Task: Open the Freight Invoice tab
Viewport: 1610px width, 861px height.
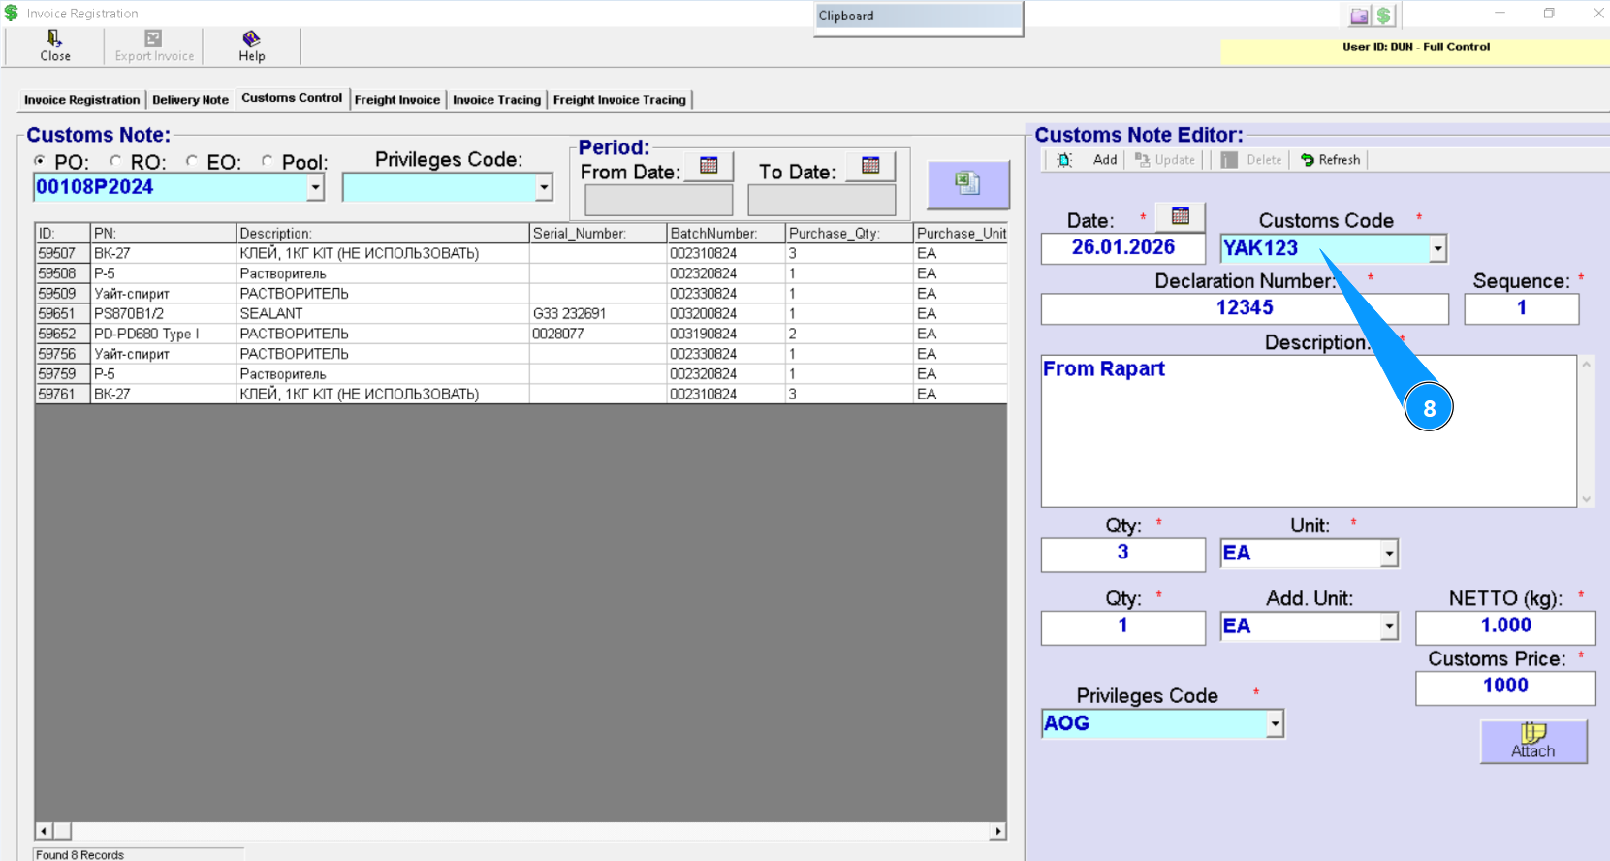Action: click(x=397, y=100)
